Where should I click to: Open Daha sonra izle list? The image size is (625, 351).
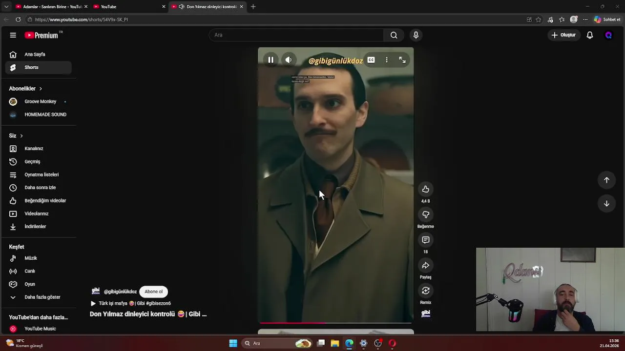(39, 188)
